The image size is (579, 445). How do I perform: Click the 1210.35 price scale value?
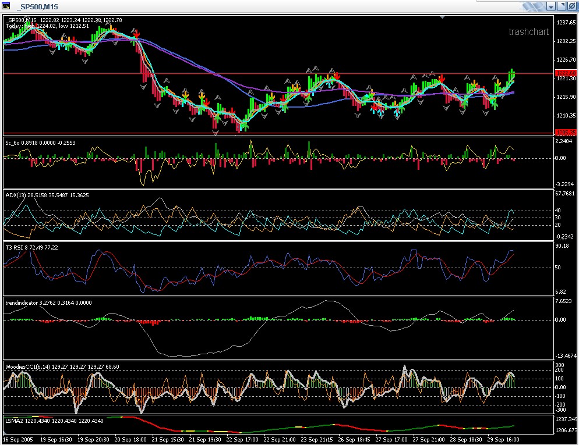(x=566, y=115)
